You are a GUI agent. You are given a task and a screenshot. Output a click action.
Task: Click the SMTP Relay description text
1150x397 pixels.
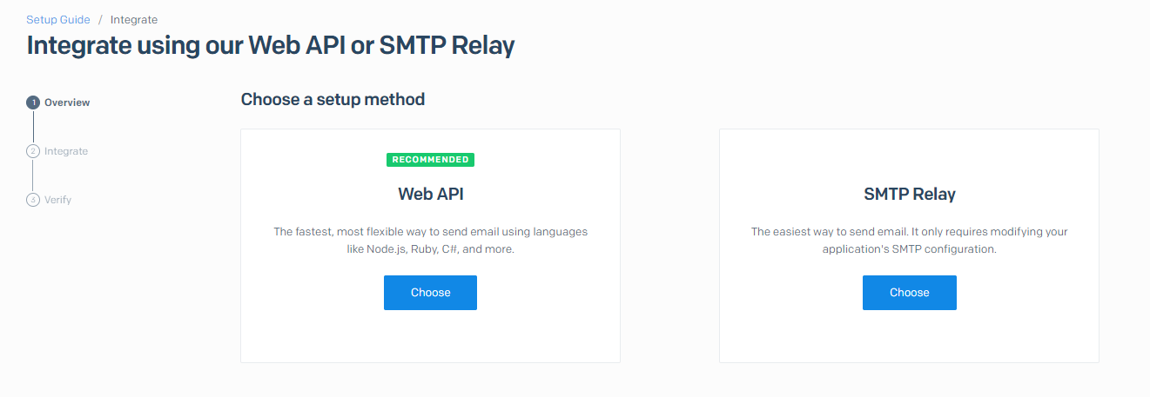pyautogui.click(x=910, y=241)
